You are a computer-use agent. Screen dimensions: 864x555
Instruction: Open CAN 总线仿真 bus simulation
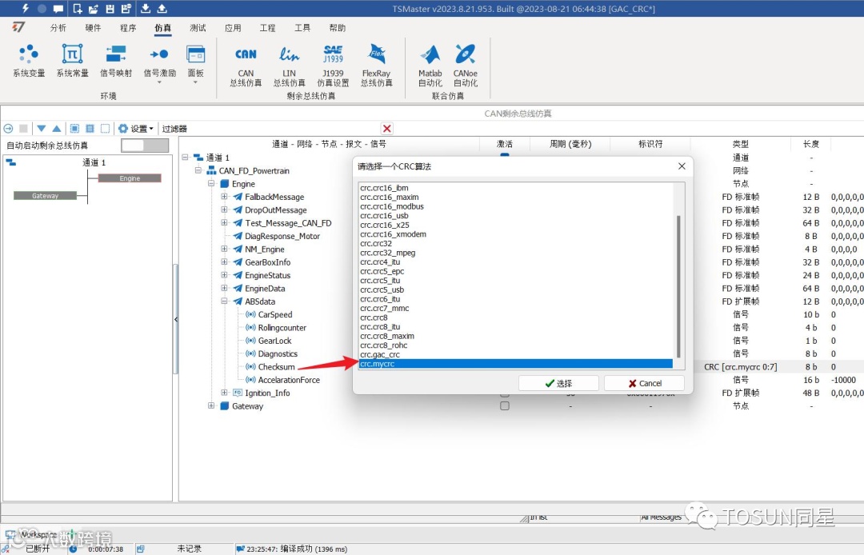(x=246, y=66)
